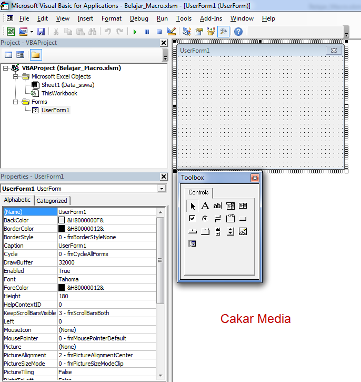Image resolution: width=361 pixels, height=382 pixels.
Task: Select the TabStrip control in Toolbox
Action: (192, 231)
